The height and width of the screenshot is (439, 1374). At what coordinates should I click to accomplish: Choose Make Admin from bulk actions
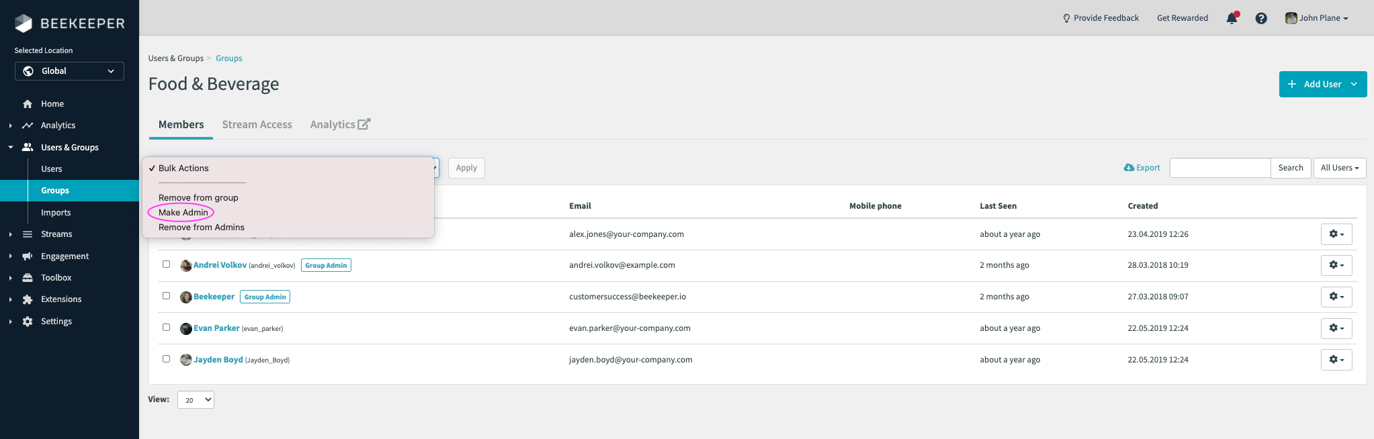pos(183,213)
